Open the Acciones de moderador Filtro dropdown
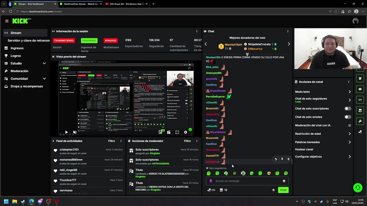The height and width of the screenshot is (206, 367). click(x=187, y=141)
